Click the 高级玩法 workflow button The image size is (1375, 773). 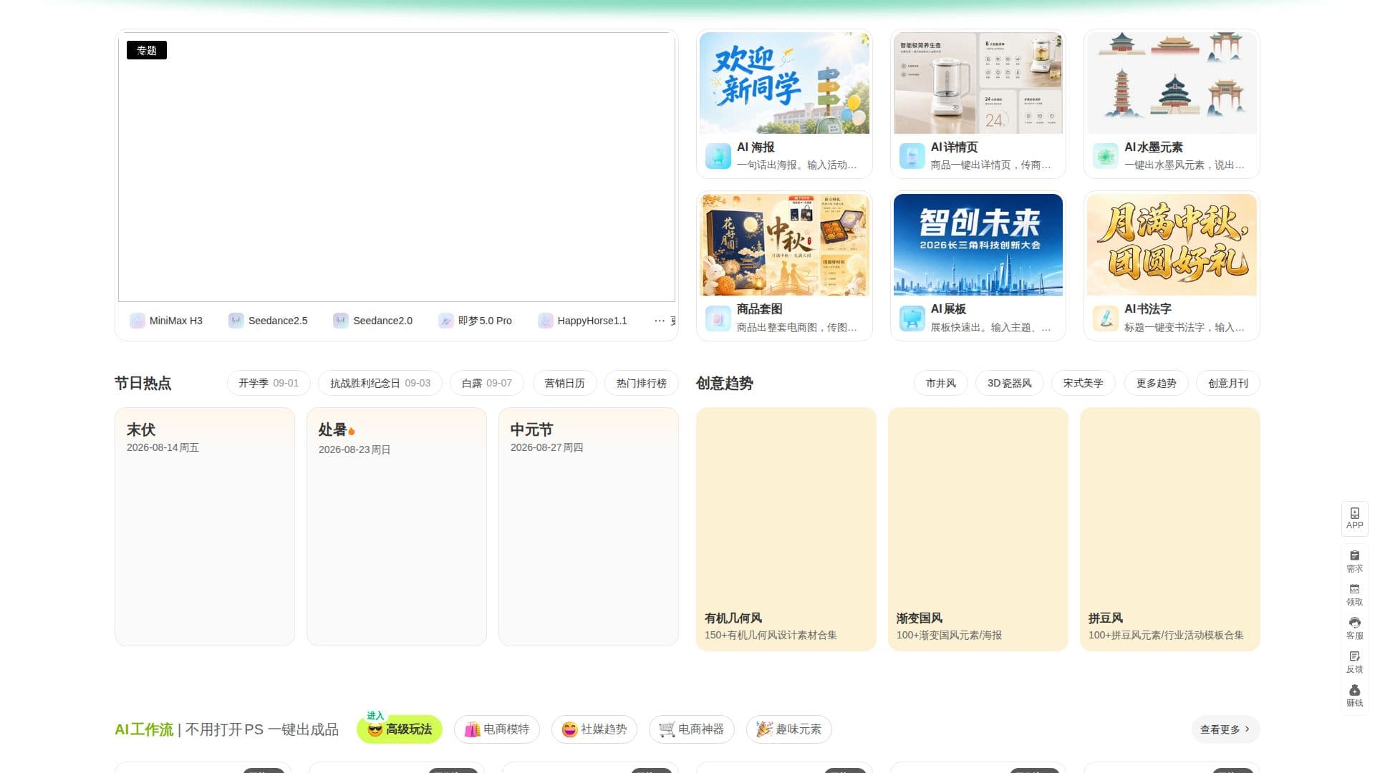(400, 729)
